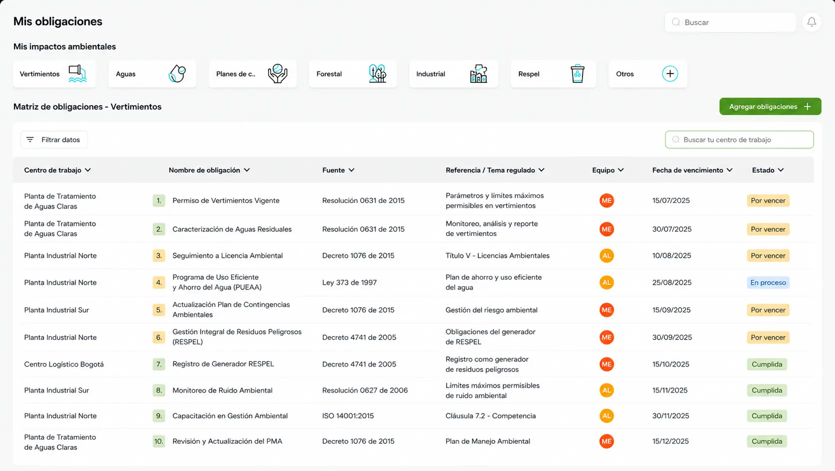Open the Industrial factory icon
Viewport: 835px width, 471px height.
click(x=478, y=73)
